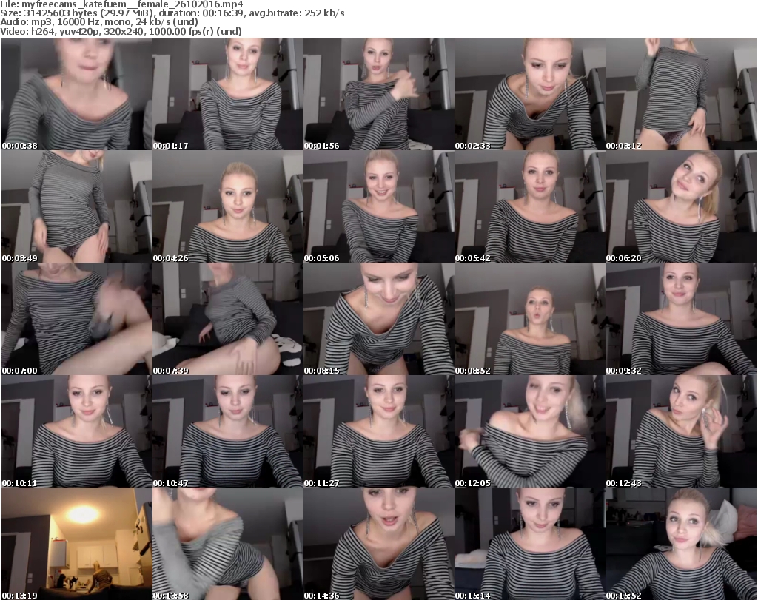
Task: Select the thumbnail stamped 00:10:11
Action: pyautogui.click(x=77, y=431)
